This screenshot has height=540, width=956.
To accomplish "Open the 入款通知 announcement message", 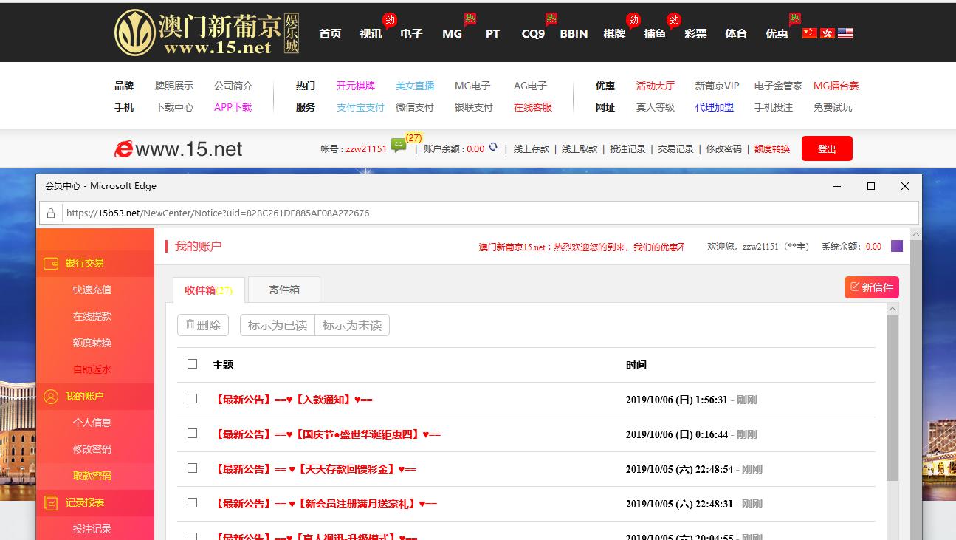I will tap(292, 400).
